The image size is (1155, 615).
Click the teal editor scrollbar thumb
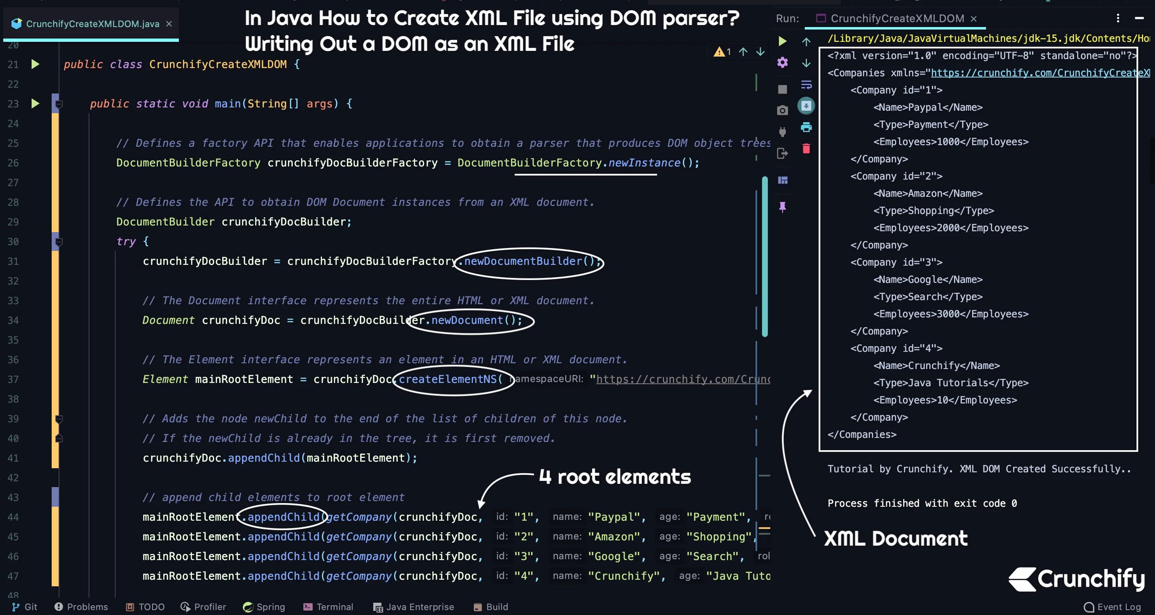click(x=765, y=256)
